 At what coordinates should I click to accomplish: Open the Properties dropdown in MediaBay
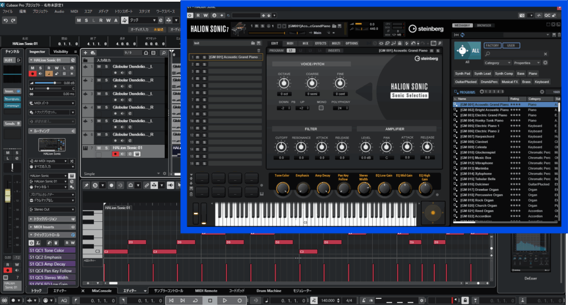click(526, 63)
